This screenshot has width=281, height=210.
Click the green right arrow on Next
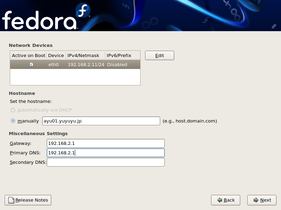click(x=256, y=200)
